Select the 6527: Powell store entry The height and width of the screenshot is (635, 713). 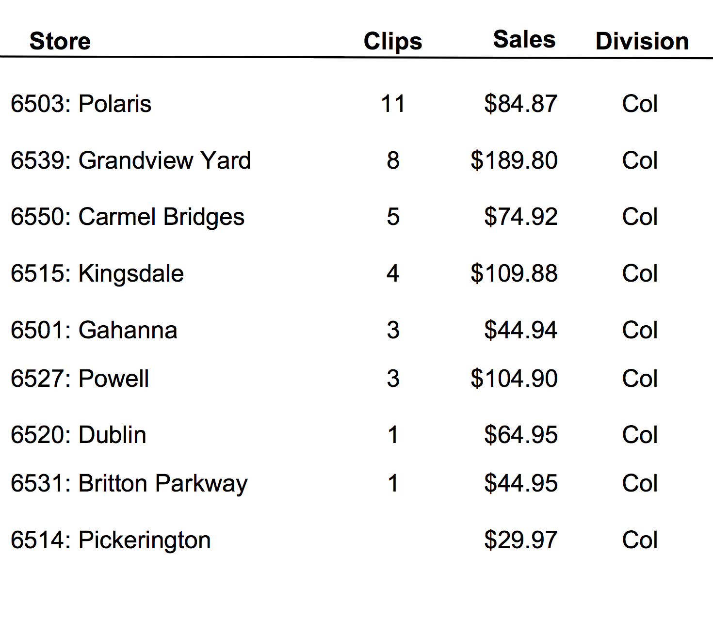[80, 379]
